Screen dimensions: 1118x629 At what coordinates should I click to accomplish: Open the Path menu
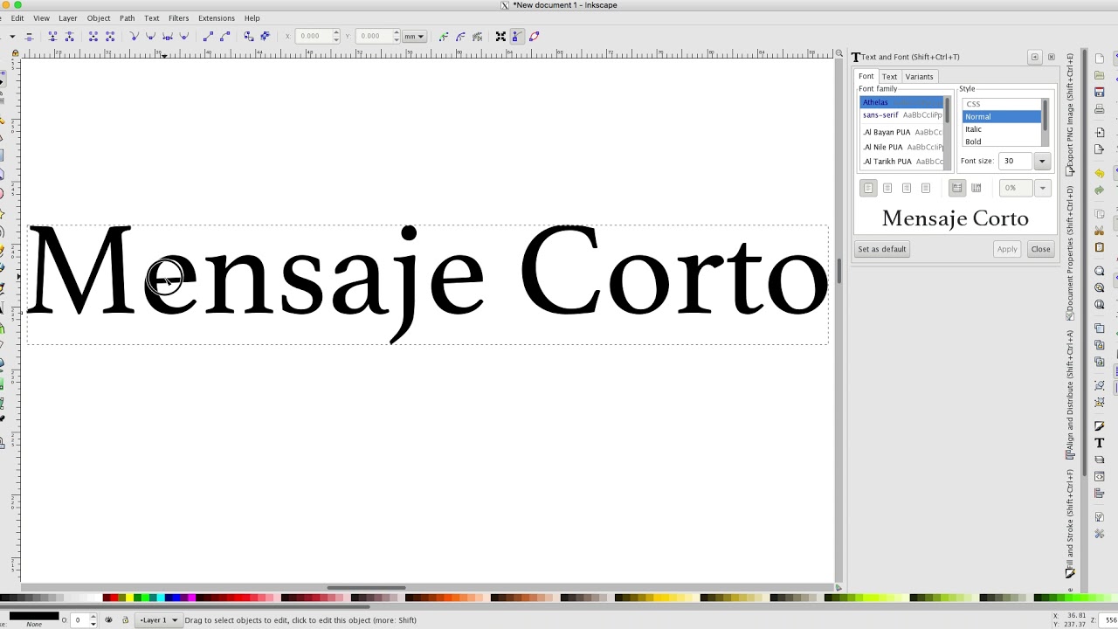coord(127,17)
